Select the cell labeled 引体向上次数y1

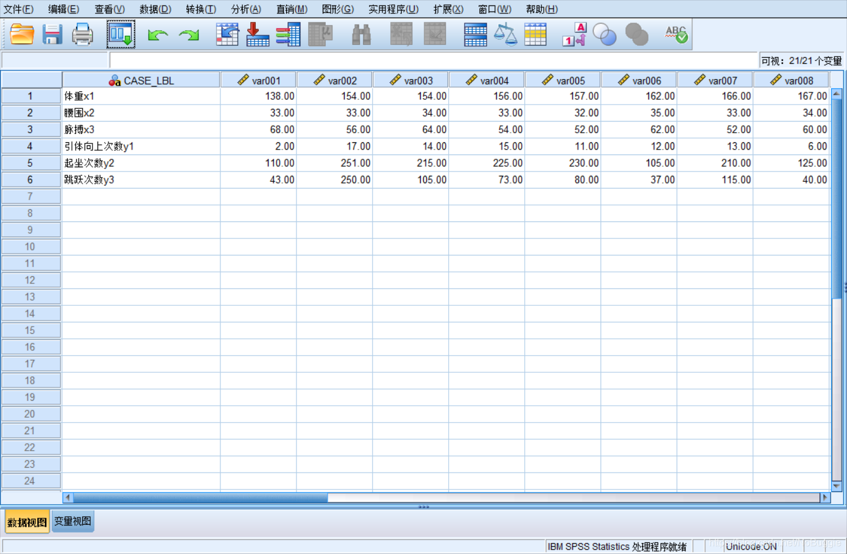click(x=141, y=146)
